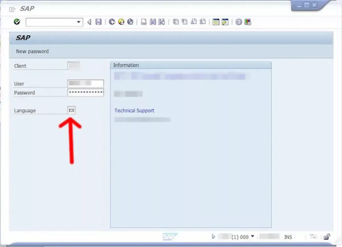Click the yellow Exit icon

121,22
